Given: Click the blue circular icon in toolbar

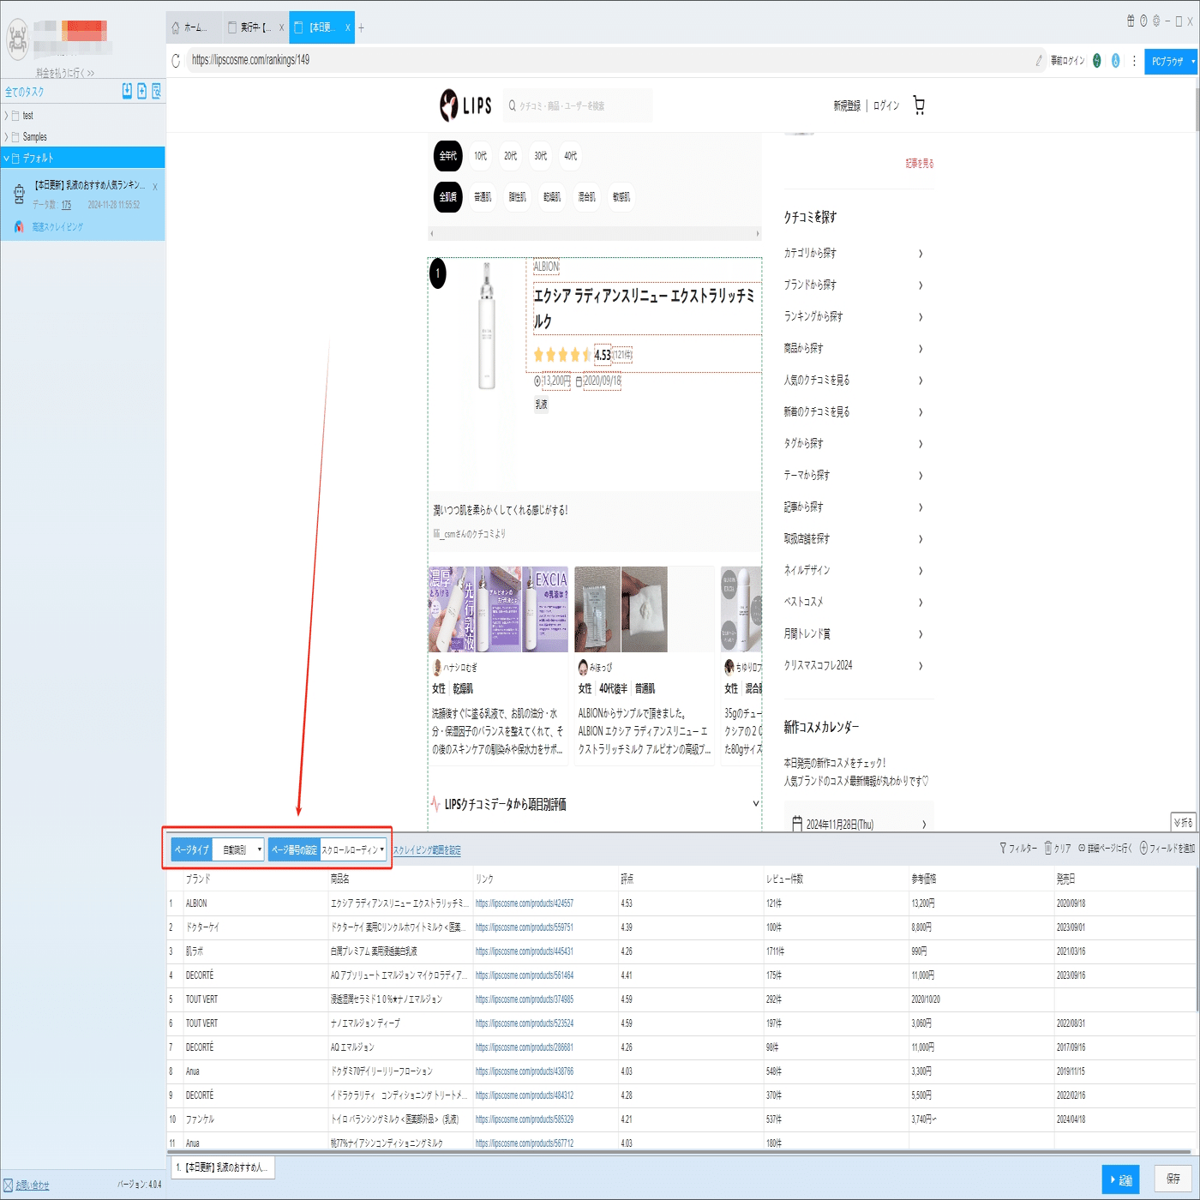Looking at the screenshot, I should coord(1115,61).
